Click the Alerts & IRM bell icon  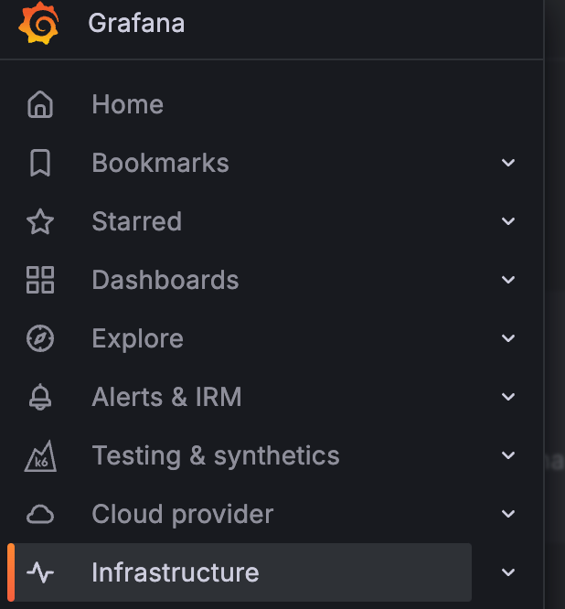[40, 397]
